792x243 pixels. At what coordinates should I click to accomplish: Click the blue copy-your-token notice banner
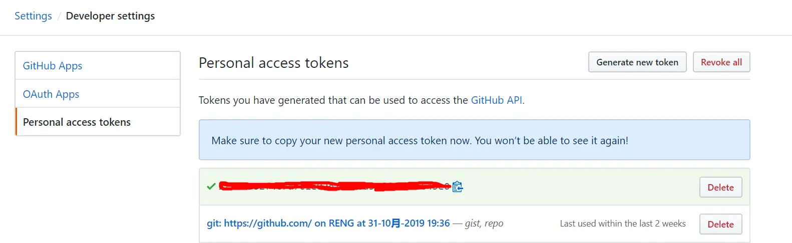[475, 140]
